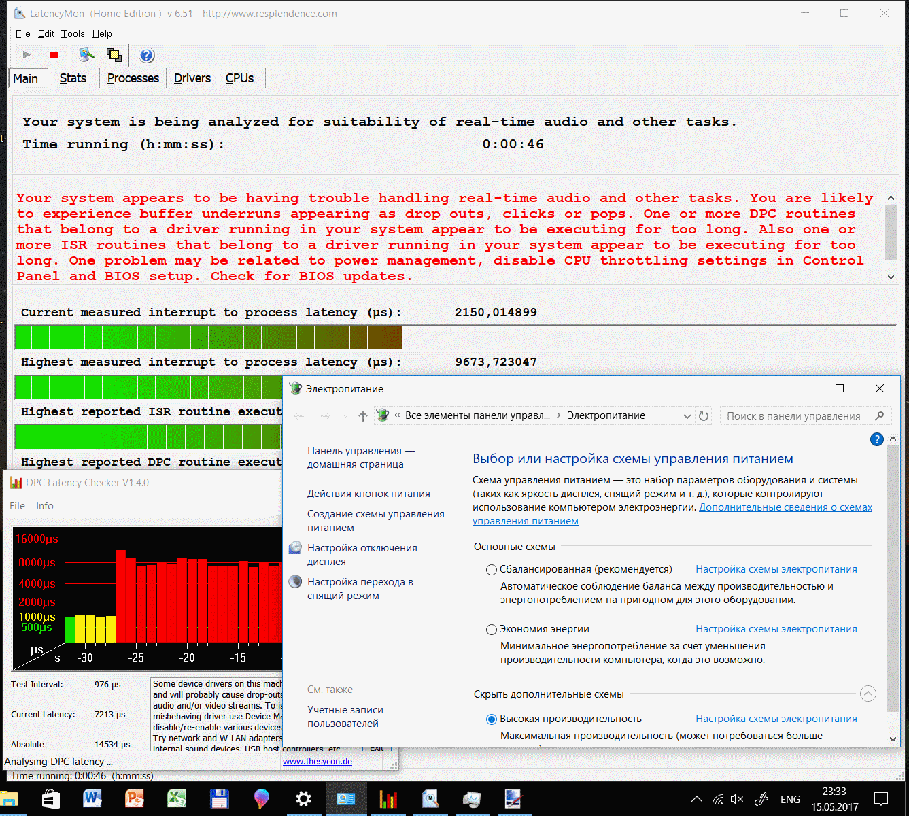Open the File menu in DPC Latency Checker

(x=17, y=506)
